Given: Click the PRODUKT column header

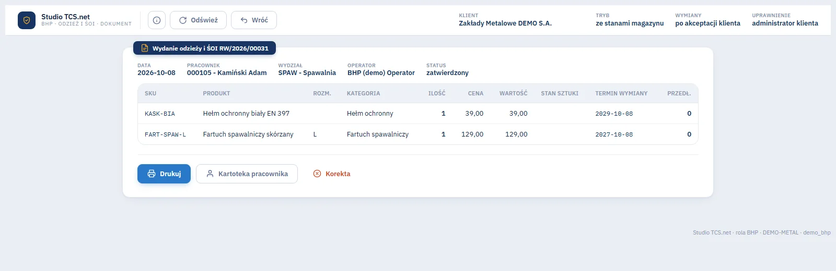Looking at the screenshot, I should (217, 93).
